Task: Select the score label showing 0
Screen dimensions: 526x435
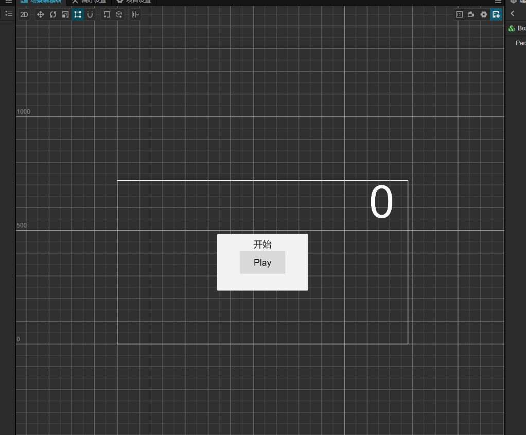Action: pyautogui.click(x=381, y=202)
